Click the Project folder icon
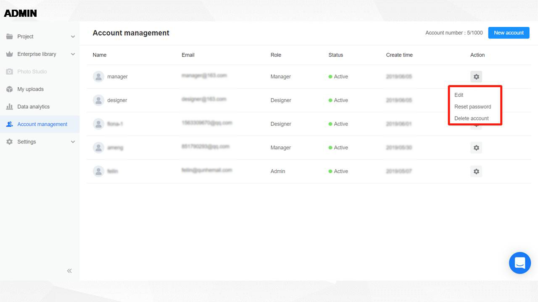The height and width of the screenshot is (302, 538). coord(9,36)
